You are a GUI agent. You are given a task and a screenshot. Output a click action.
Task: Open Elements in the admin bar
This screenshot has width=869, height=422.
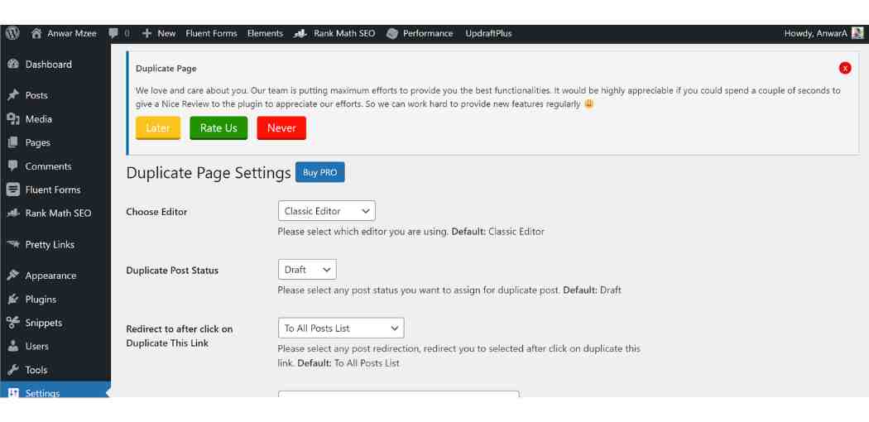click(x=265, y=33)
